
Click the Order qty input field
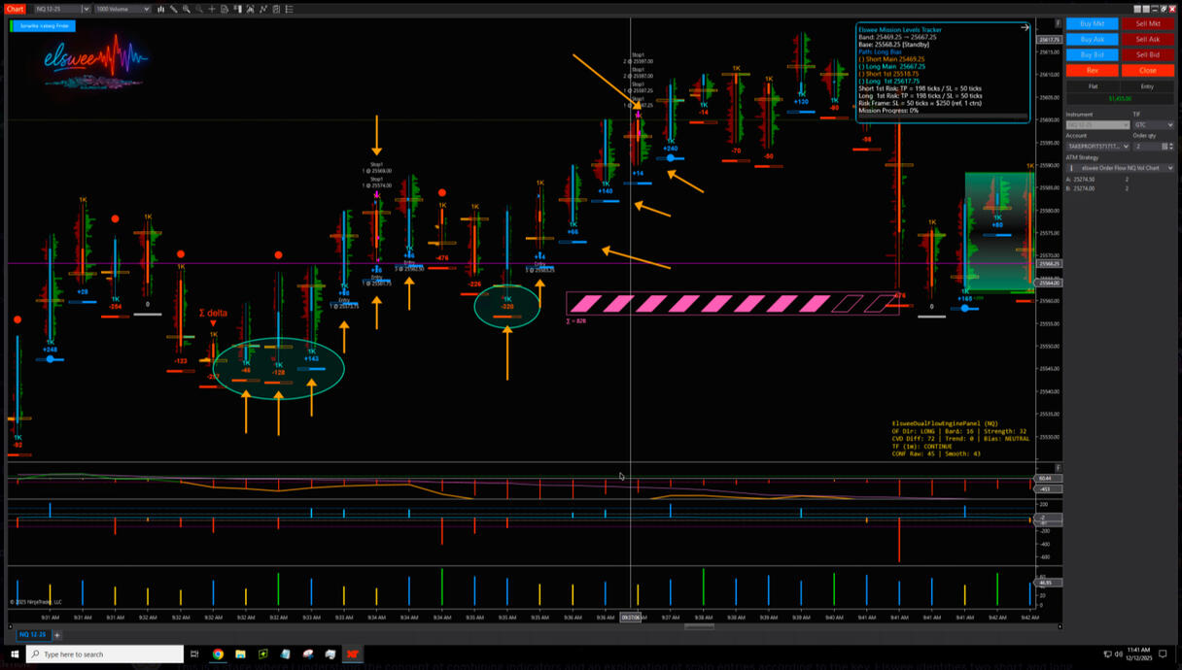coord(1145,147)
